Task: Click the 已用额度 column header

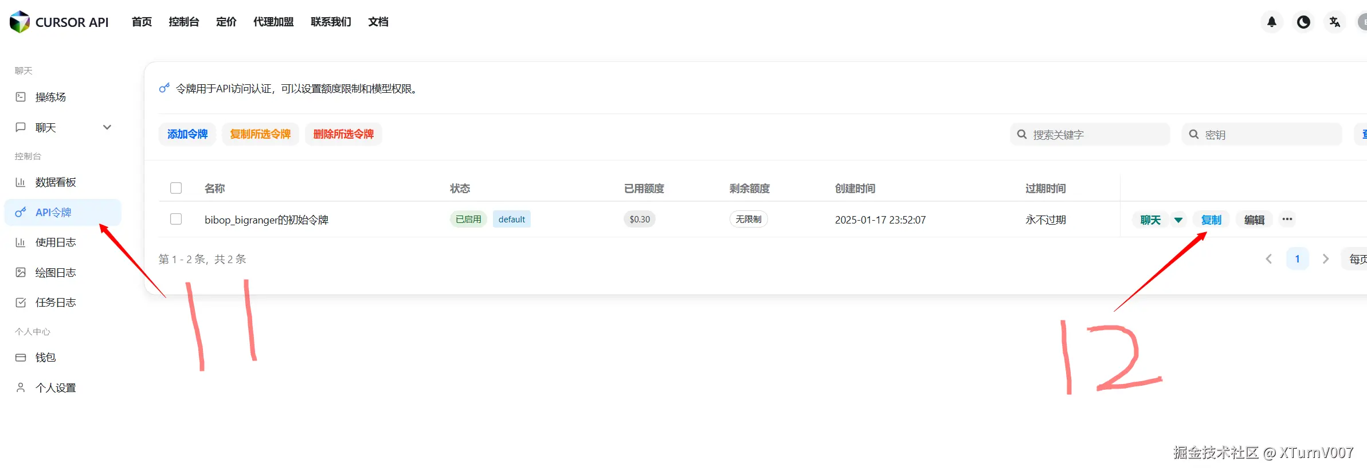Action: point(644,189)
